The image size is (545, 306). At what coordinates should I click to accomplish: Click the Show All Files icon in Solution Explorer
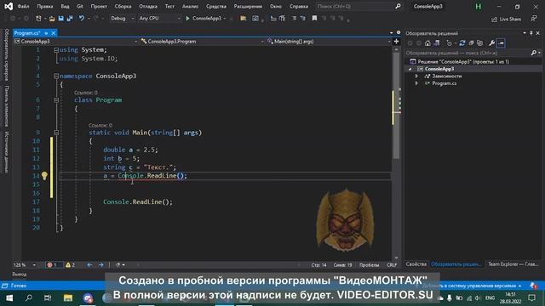pos(480,43)
